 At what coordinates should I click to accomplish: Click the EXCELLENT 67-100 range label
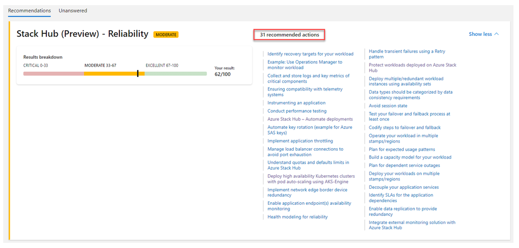tap(162, 65)
